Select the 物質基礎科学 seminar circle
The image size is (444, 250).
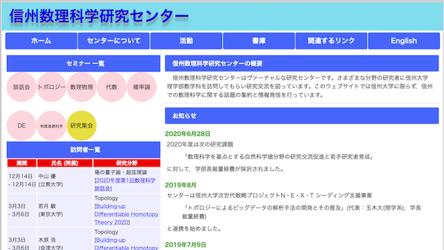[x=51, y=126]
